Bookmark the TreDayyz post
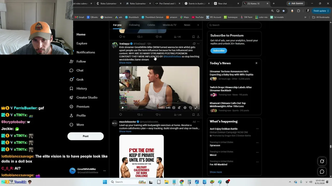This screenshot has height=186, width=332. pyautogui.click(x=193, y=115)
